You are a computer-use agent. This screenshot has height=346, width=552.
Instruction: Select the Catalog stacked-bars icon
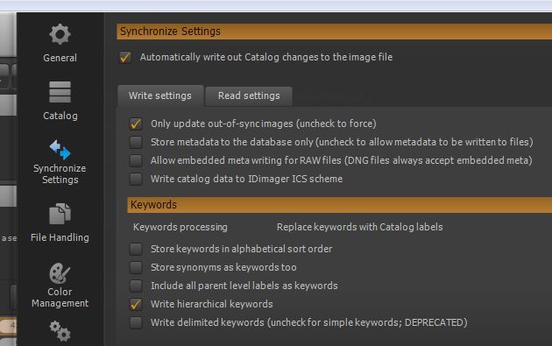tap(60, 92)
